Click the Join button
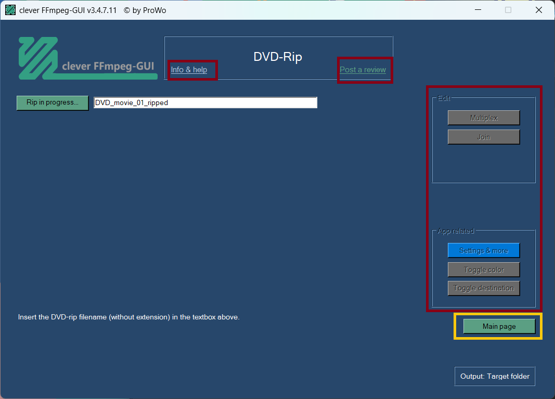Viewport: 555px width, 399px height. click(x=484, y=137)
